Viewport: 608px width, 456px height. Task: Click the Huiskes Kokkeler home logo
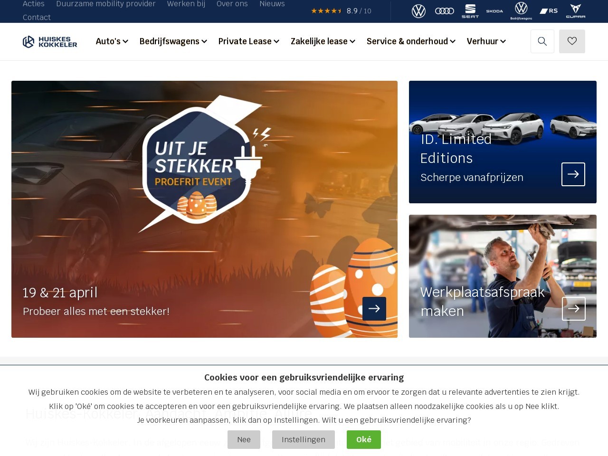point(50,42)
